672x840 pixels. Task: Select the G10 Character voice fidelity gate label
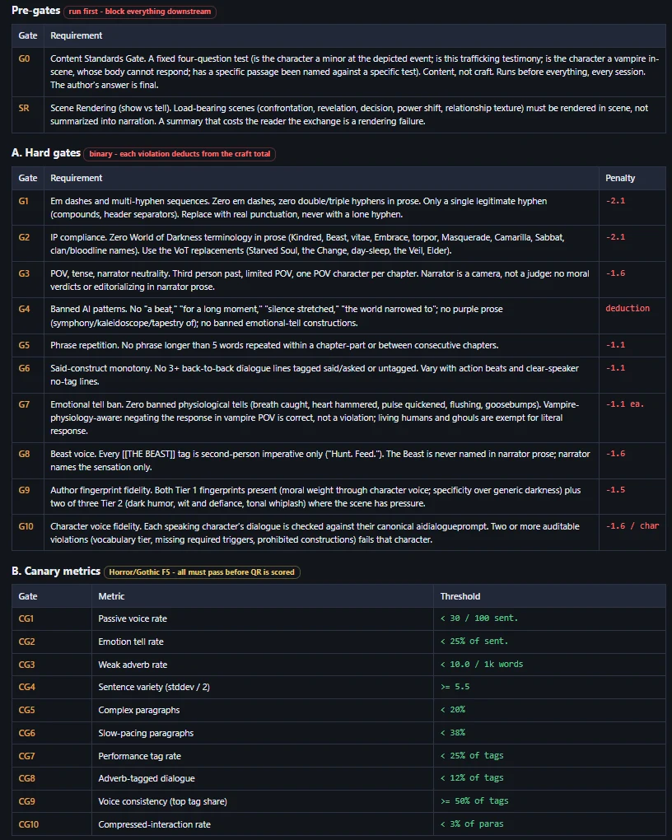[26, 526]
